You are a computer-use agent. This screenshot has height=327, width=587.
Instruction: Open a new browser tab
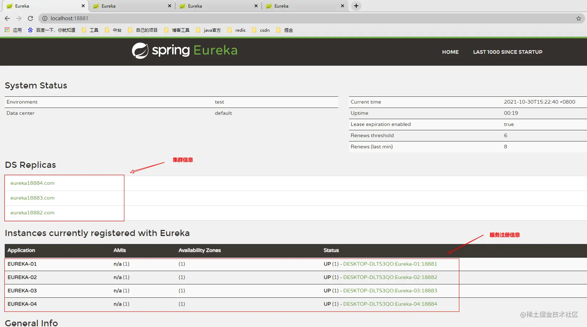click(x=356, y=6)
